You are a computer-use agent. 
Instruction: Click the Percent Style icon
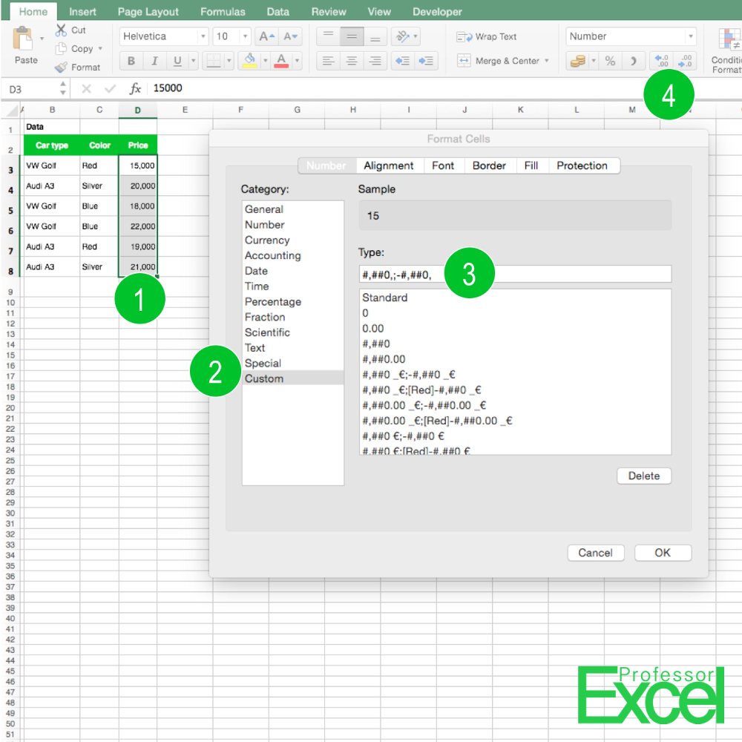pos(609,60)
